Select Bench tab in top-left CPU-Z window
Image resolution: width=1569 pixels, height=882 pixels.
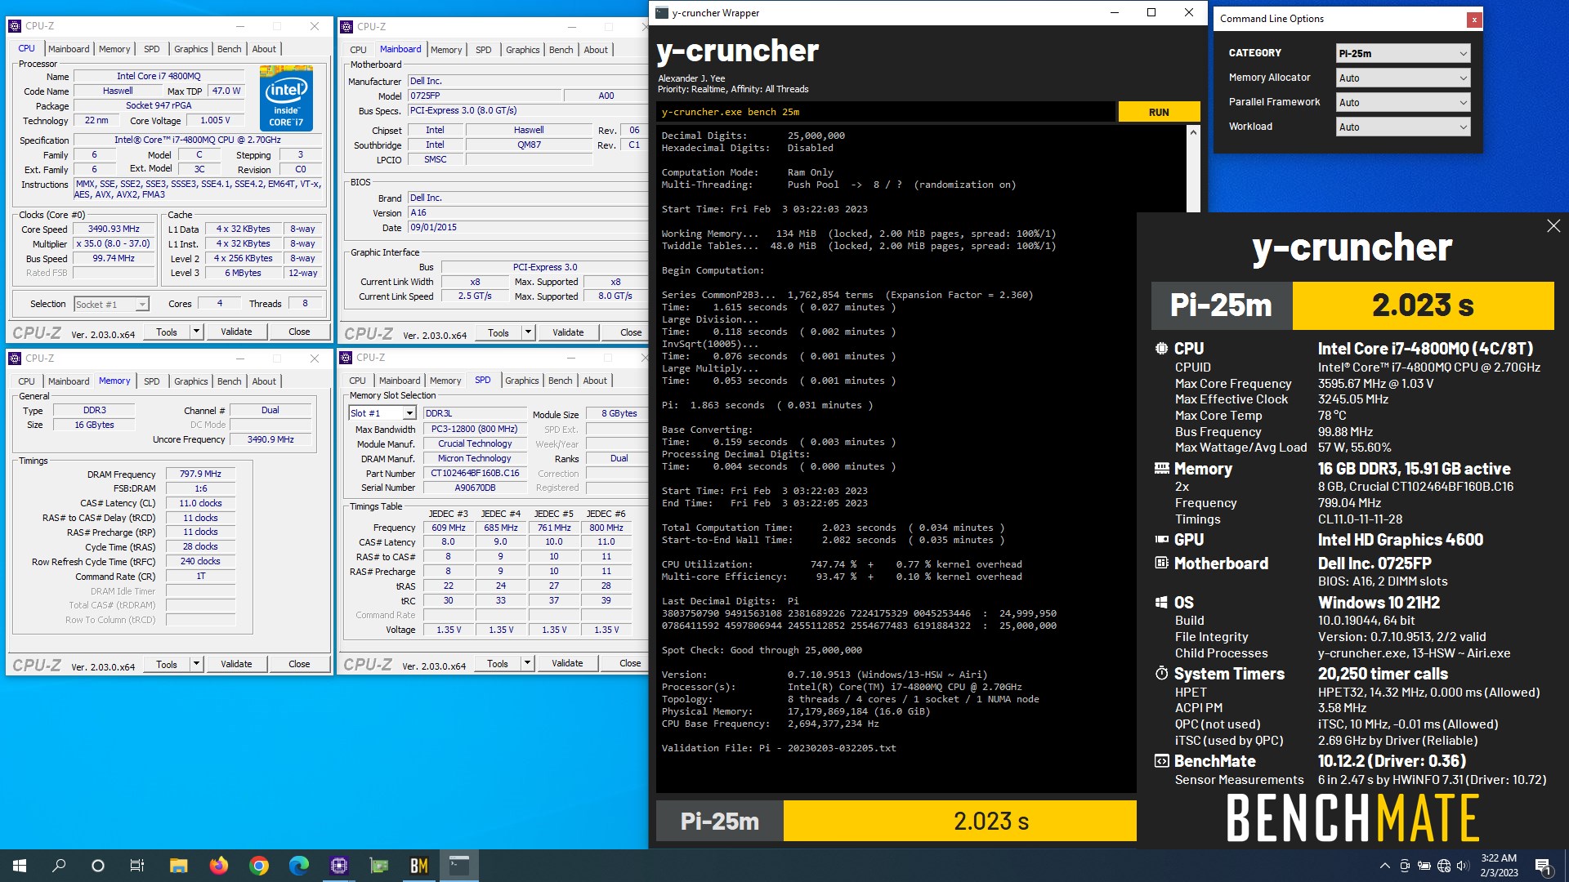click(x=229, y=49)
